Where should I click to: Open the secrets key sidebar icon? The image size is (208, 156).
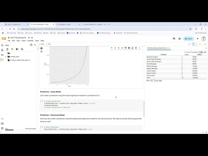(x=2, y=55)
